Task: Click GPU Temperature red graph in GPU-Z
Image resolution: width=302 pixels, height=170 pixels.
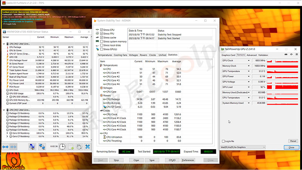Action: click(x=282, y=71)
